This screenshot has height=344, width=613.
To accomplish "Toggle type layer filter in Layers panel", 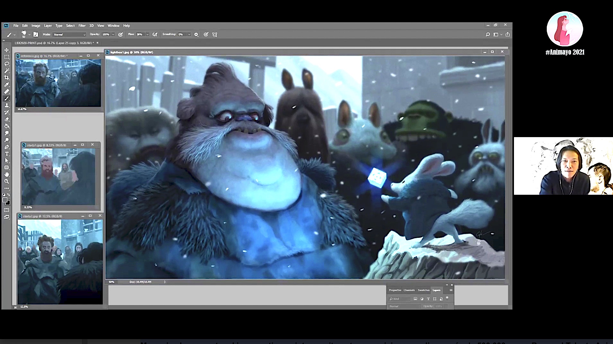I will pyautogui.click(x=428, y=299).
